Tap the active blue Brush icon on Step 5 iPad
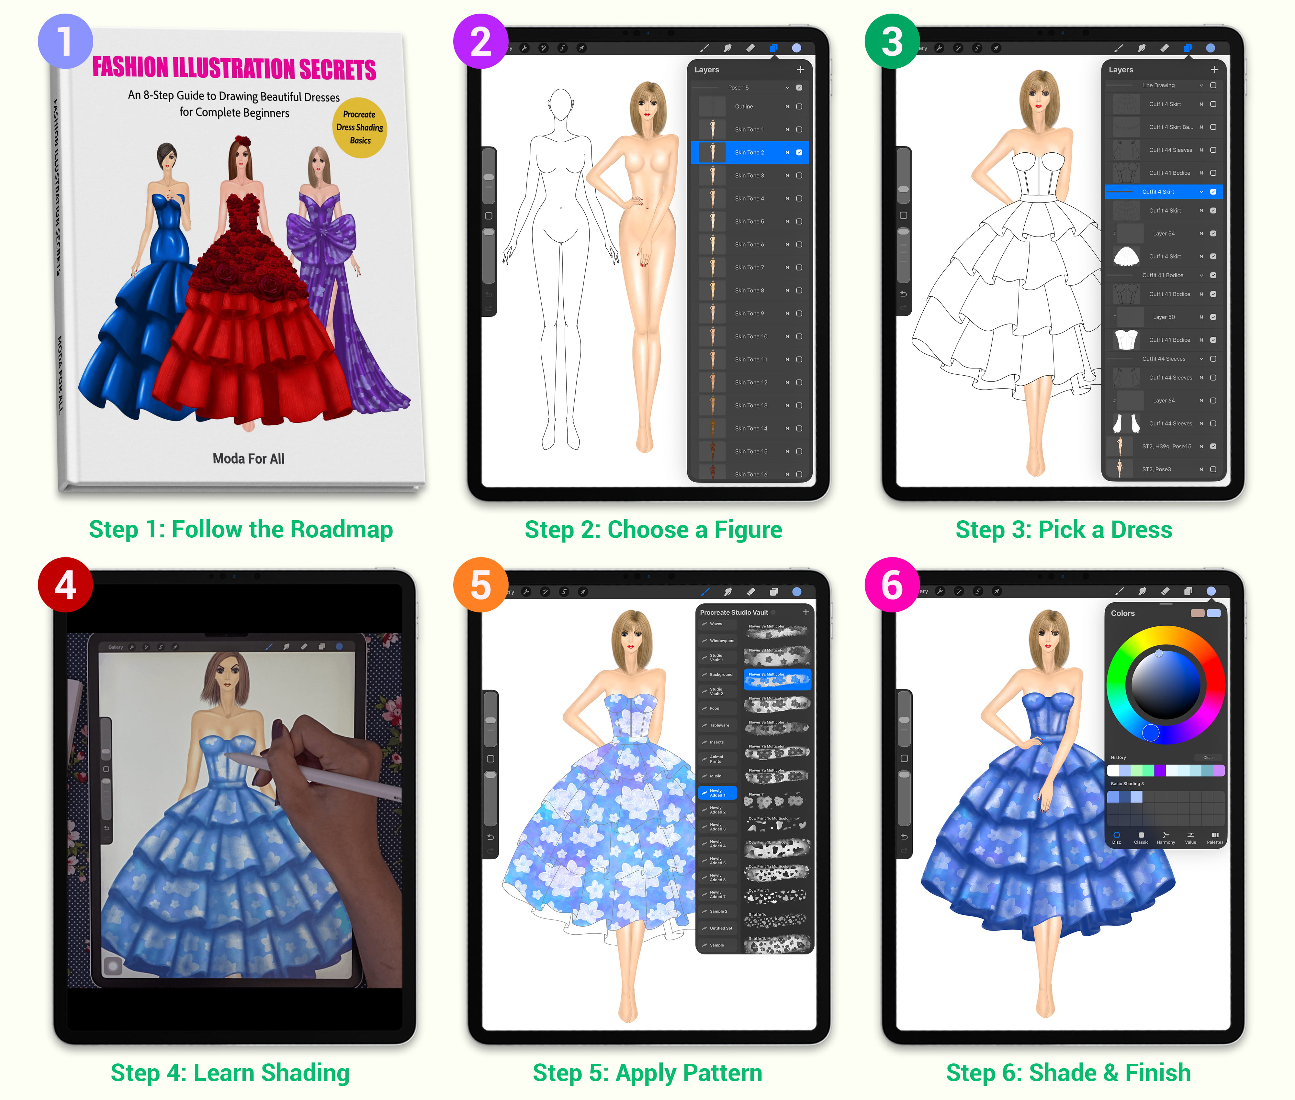Image resolution: width=1295 pixels, height=1100 pixels. [x=705, y=592]
